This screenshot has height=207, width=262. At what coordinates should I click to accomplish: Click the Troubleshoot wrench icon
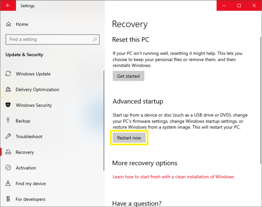point(8,136)
